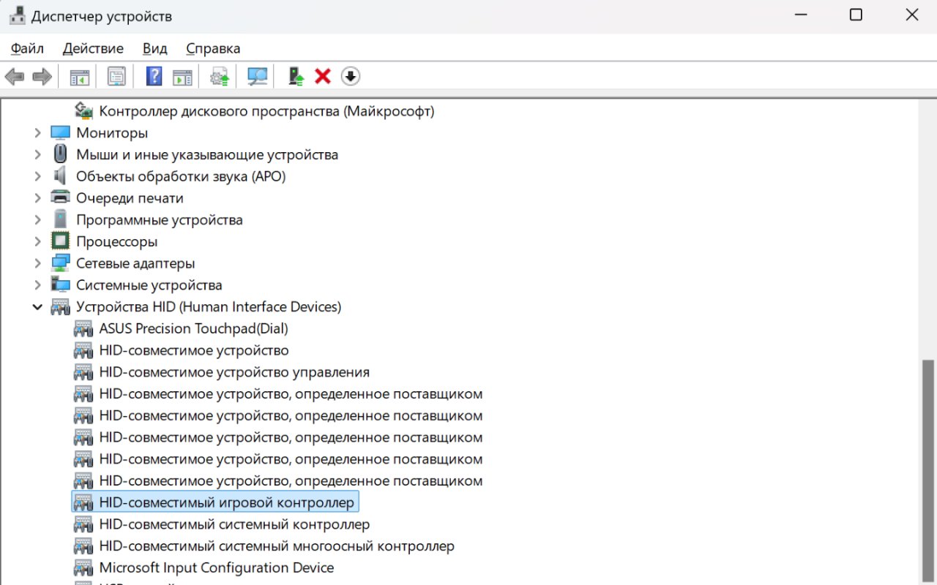Click the Back arrow in the toolbar
Viewport: 937px width, 585px height.
coord(15,76)
